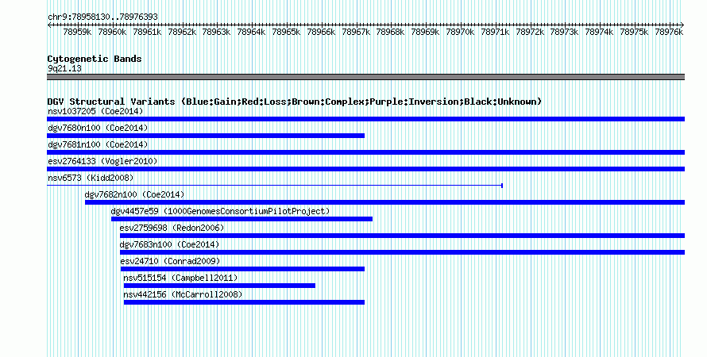The height and width of the screenshot is (357, 707).
Task: Open the esv2759698 (Redon2006) label
Action: (x=172, y=228)
